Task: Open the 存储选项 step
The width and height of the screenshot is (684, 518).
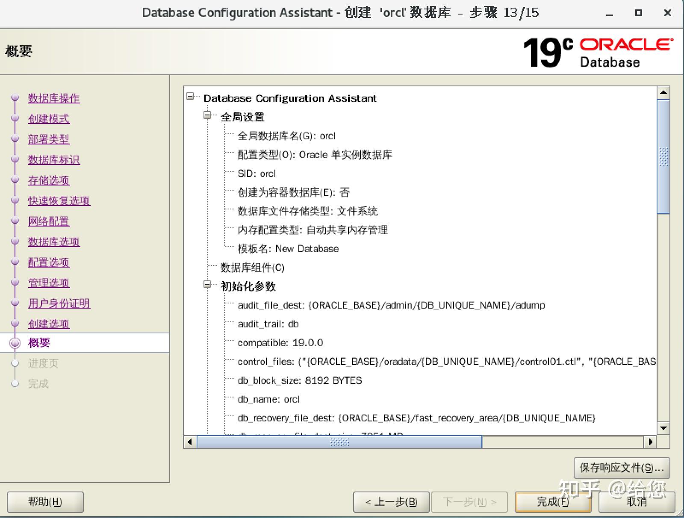Action: coord(48,180)
